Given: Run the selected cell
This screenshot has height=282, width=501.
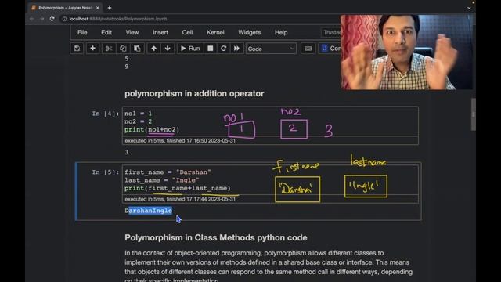Looking at the screenshot, I should point(190,49).
